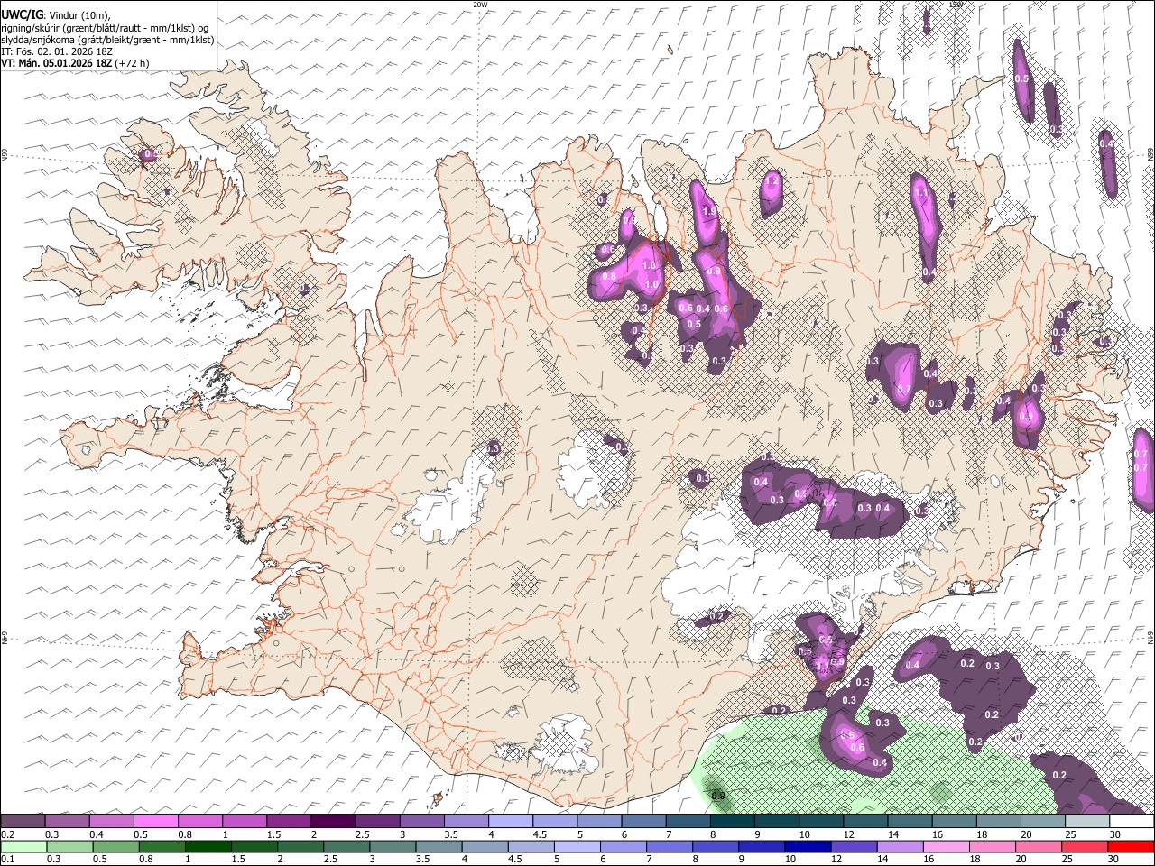Pick the dark teal 8 snow scale swatch
The image size is (1155, 866).
click(731, 822)
